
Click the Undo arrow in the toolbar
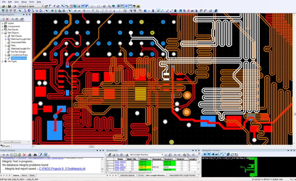(92, 6)
